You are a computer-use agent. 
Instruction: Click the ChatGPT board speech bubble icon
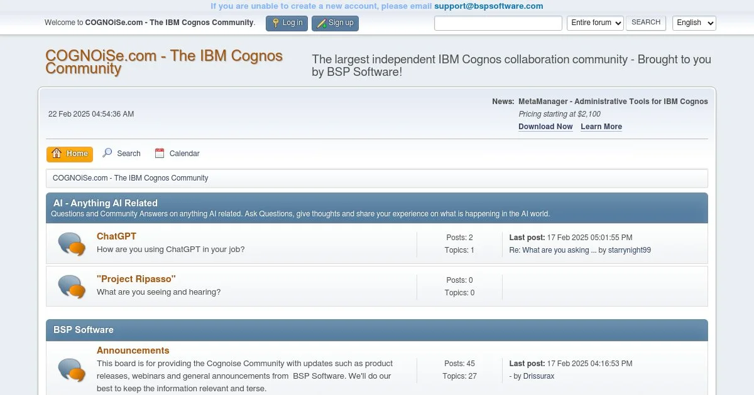(72, 244)
